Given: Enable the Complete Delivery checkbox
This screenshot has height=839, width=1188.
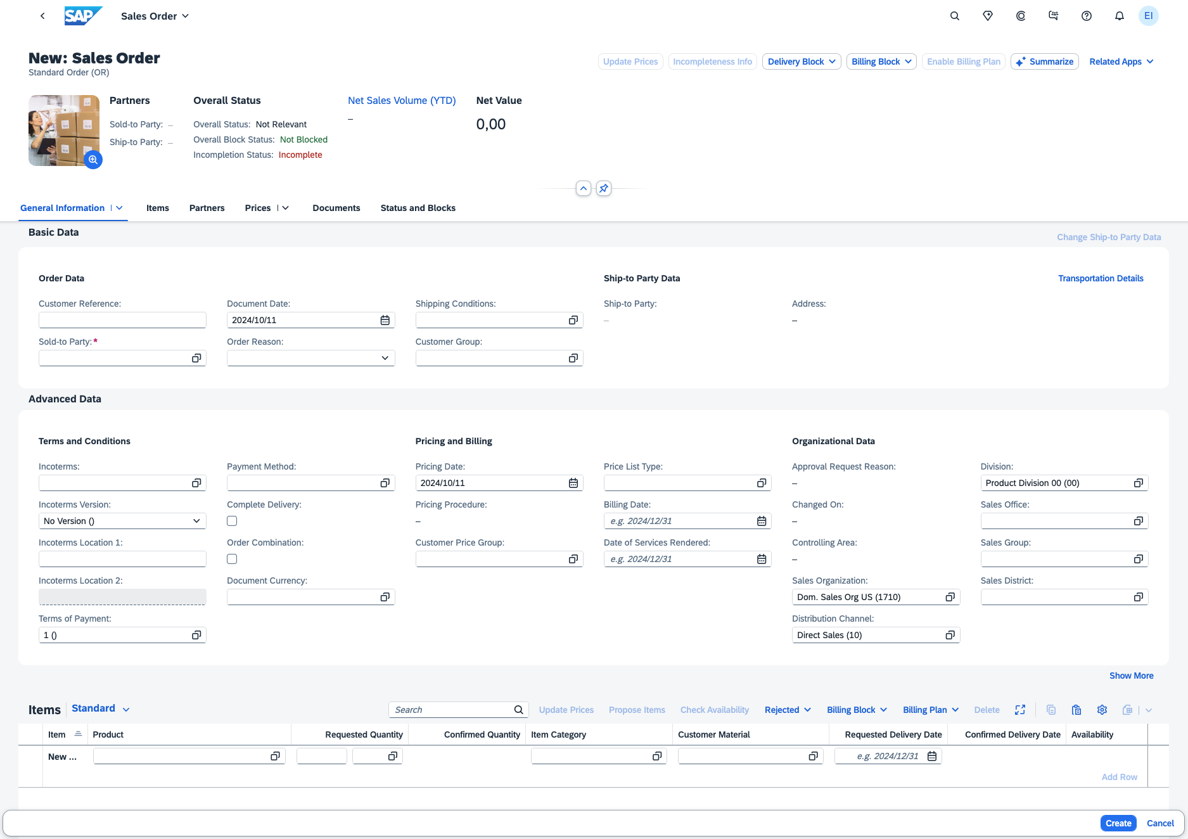Looking at the screenshot, I should (x=232, y=521).
